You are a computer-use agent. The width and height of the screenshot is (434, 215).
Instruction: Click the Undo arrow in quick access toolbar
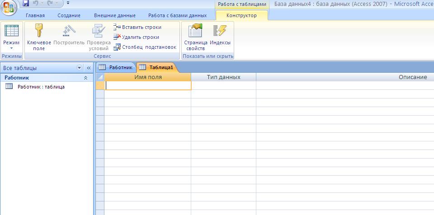[35, 3]
